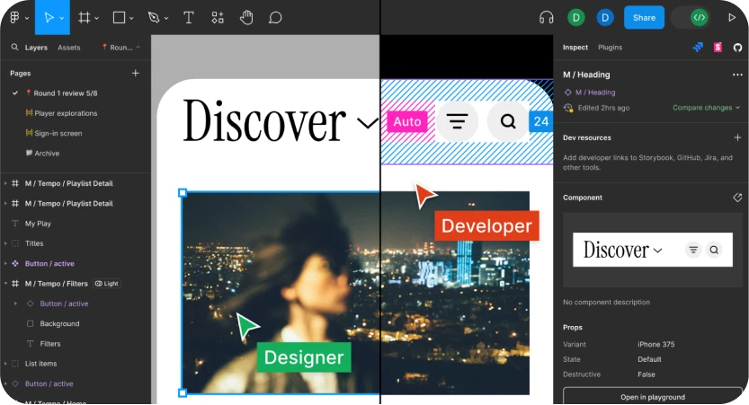Expand the Titles layer group
The height and width of the screenshot is (405, 749).
click(5, 243)
